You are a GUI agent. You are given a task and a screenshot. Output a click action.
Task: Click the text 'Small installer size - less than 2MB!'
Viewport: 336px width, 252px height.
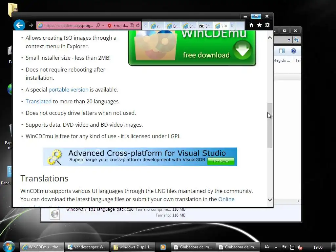pos(68,58)
